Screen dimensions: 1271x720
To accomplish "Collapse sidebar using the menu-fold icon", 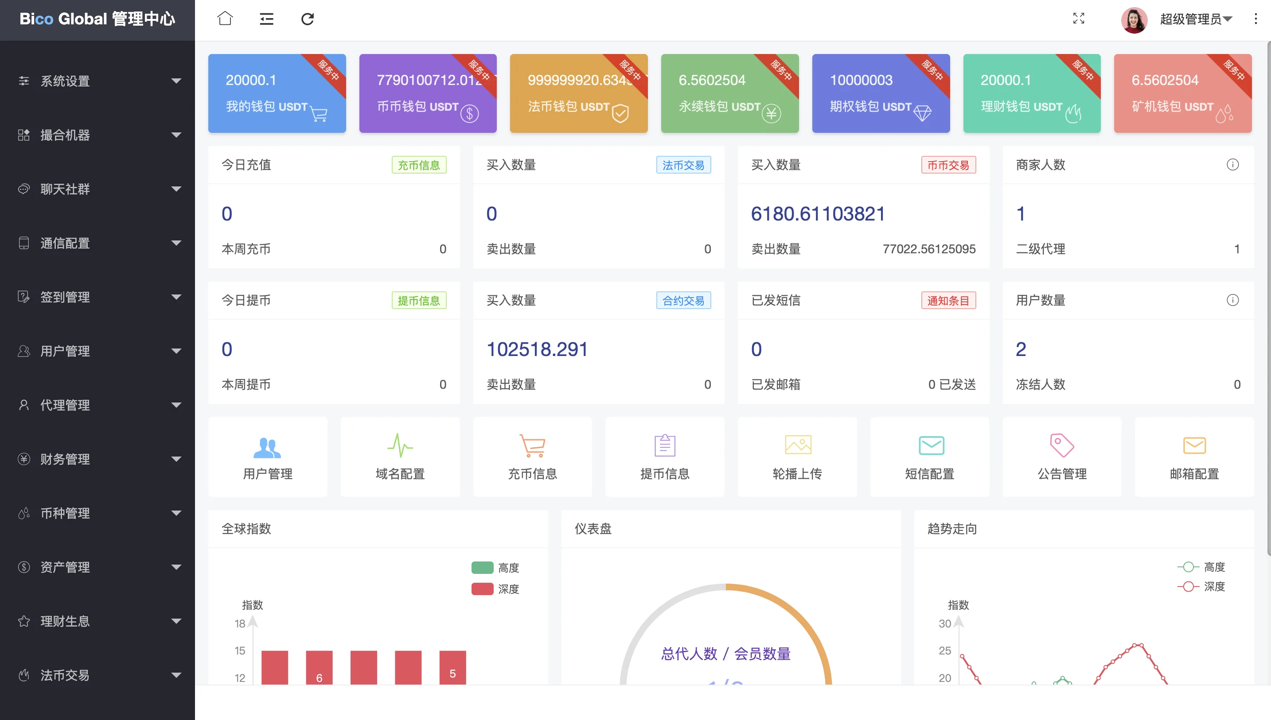I will pyautogui.click(x=266, y=19).
